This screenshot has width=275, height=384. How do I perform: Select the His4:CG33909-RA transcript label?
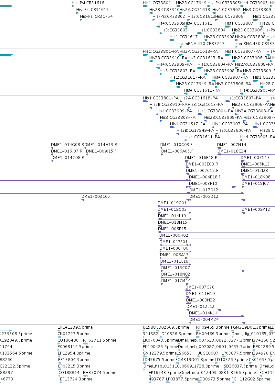click(x=174, y=64)
